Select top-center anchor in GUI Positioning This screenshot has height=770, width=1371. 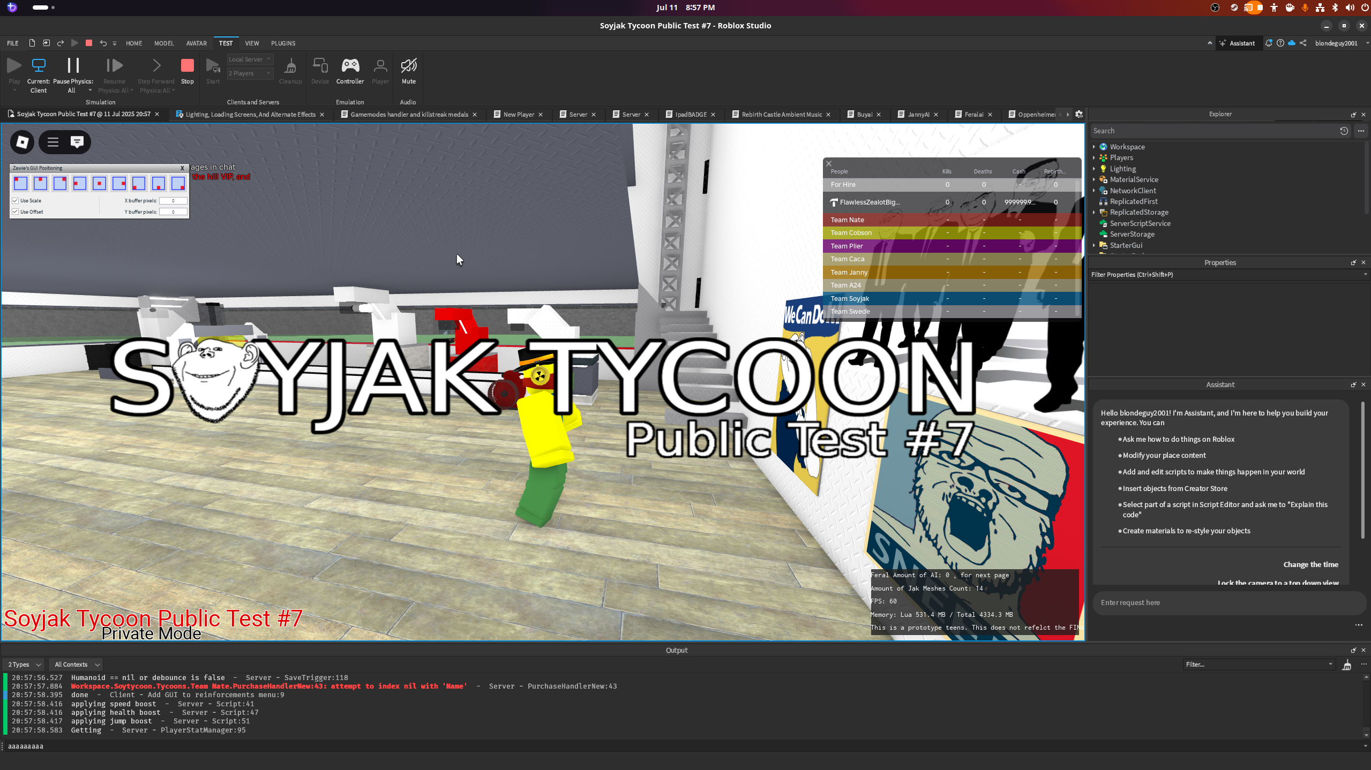pos(40,183)
